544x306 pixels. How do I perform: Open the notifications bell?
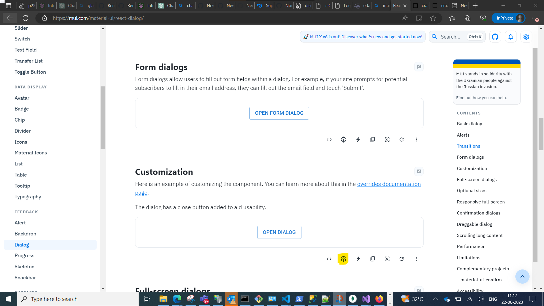pyautogui.click(x=511, y=37)
